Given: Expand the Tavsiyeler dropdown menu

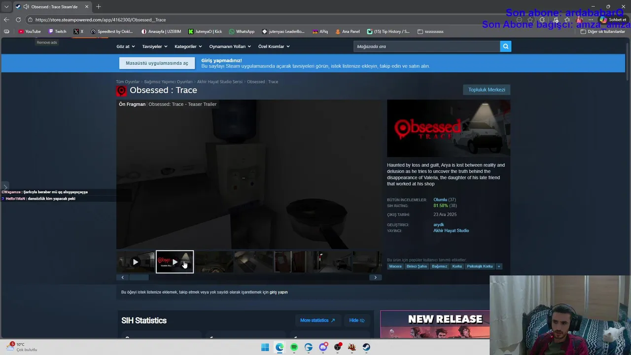Looking at the screenshot, I should pyautogui.click(x=155, y=46).
